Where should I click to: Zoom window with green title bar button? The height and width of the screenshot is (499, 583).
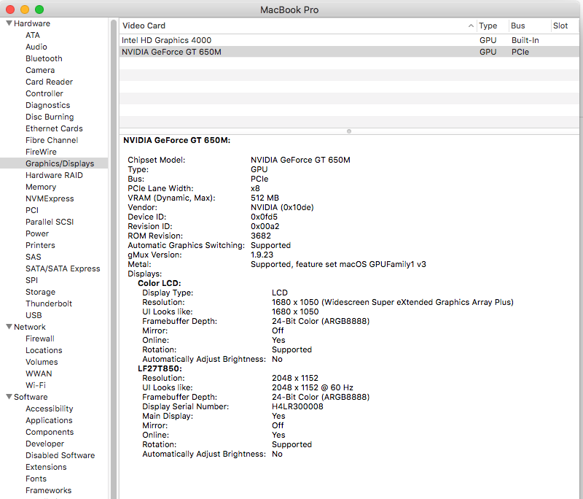click(39, 9)
